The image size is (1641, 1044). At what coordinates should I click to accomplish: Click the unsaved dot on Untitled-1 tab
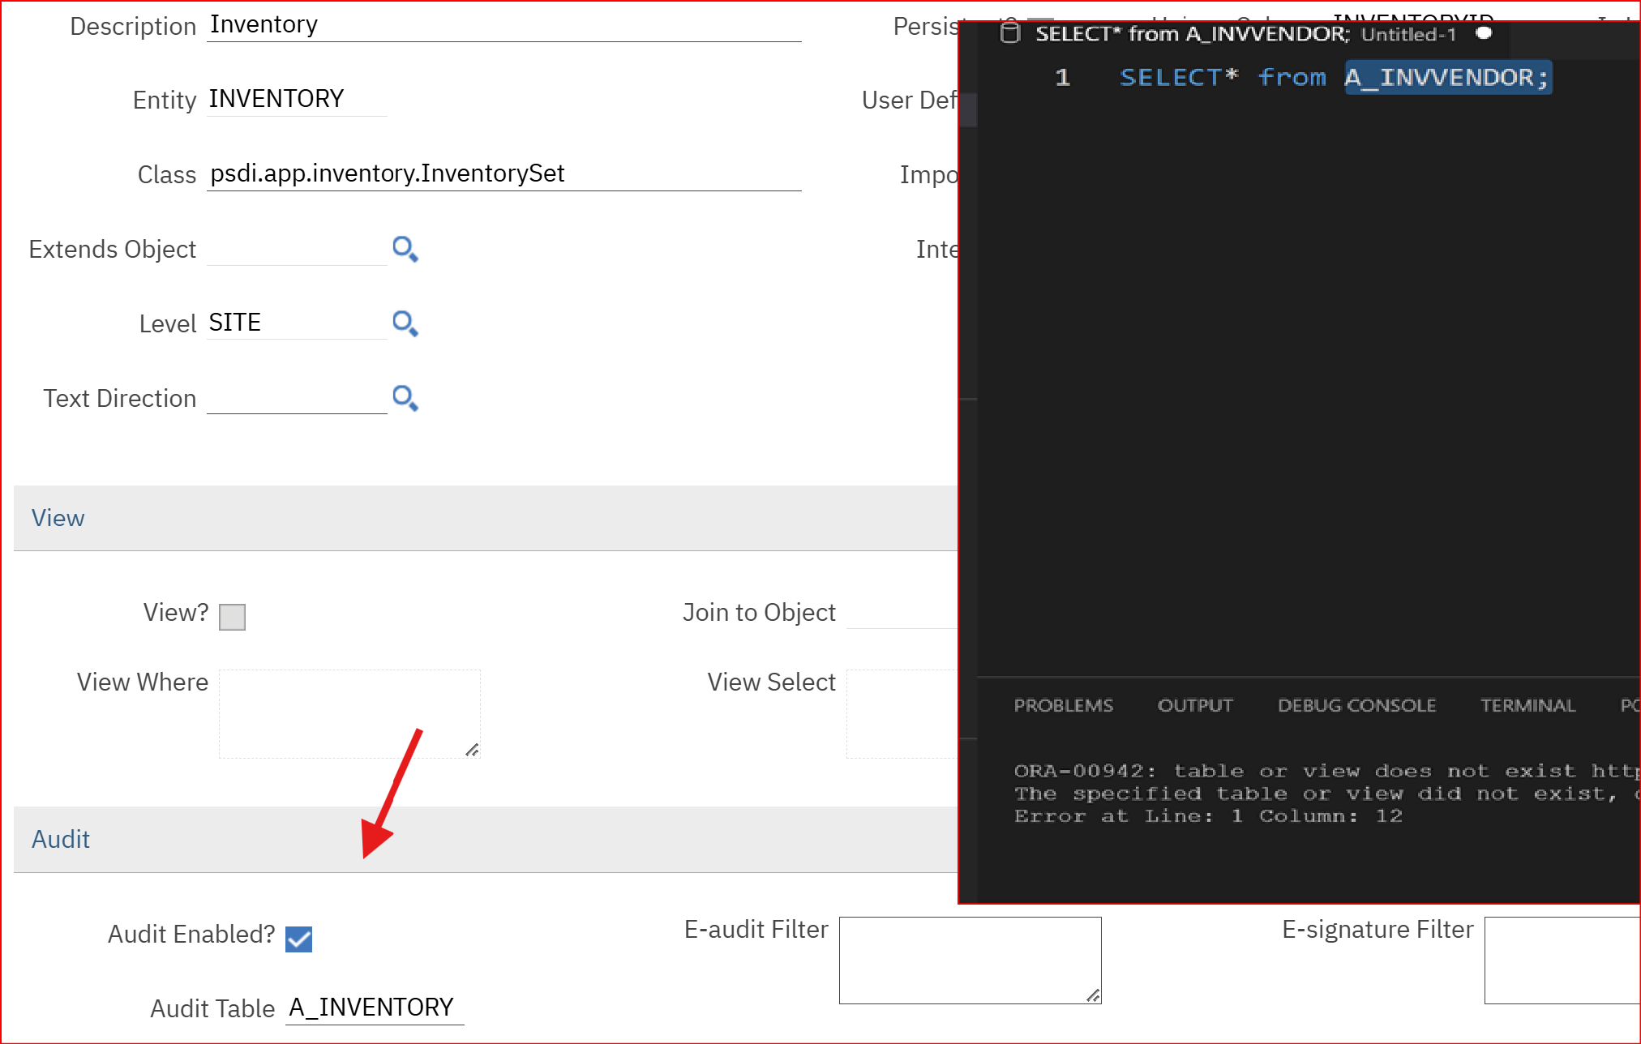pyautogui.click(x=1484, y=33)
